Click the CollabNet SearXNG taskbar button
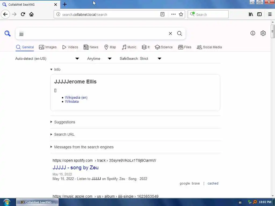 pyautogui.click(x=37, y=202)
